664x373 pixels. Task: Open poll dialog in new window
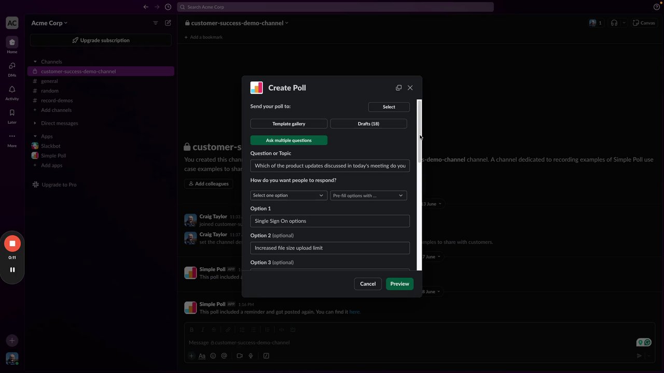398,88
